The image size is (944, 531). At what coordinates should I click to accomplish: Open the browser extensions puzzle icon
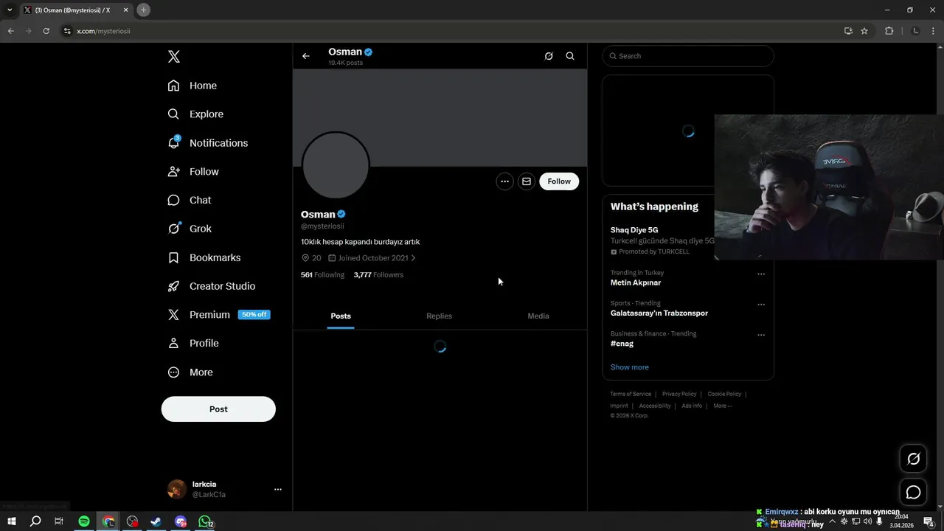coord(889,31)
